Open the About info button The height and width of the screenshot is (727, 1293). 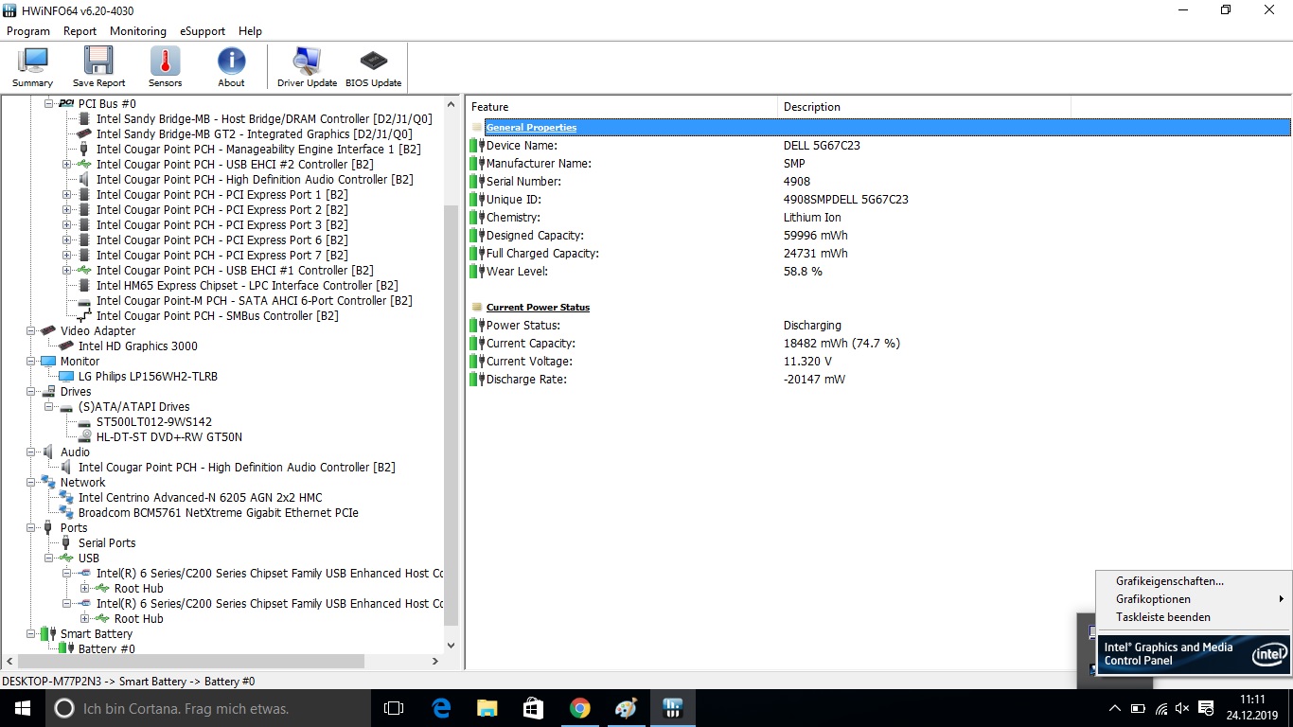[231, 67]
